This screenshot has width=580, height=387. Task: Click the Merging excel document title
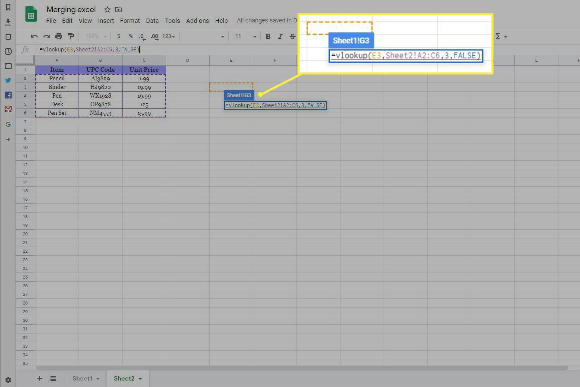tap(71, 10)
